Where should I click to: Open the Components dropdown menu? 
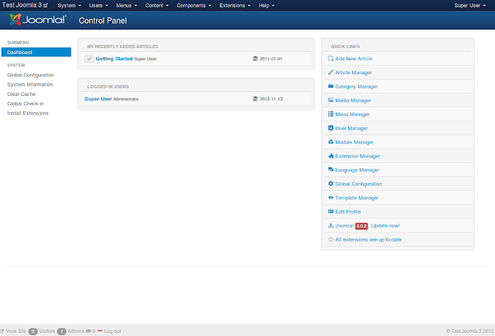(x=194, y=5)
